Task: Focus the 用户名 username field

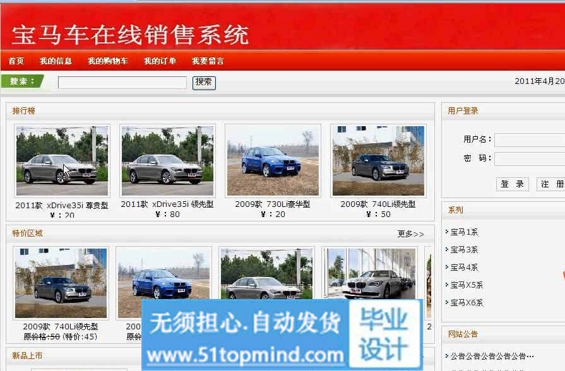Action: point(530,139)
